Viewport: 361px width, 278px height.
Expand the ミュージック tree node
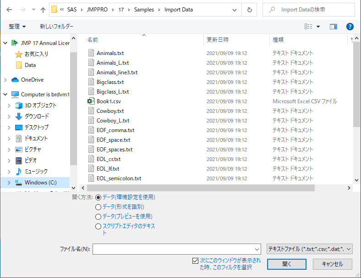coord(9,172)
